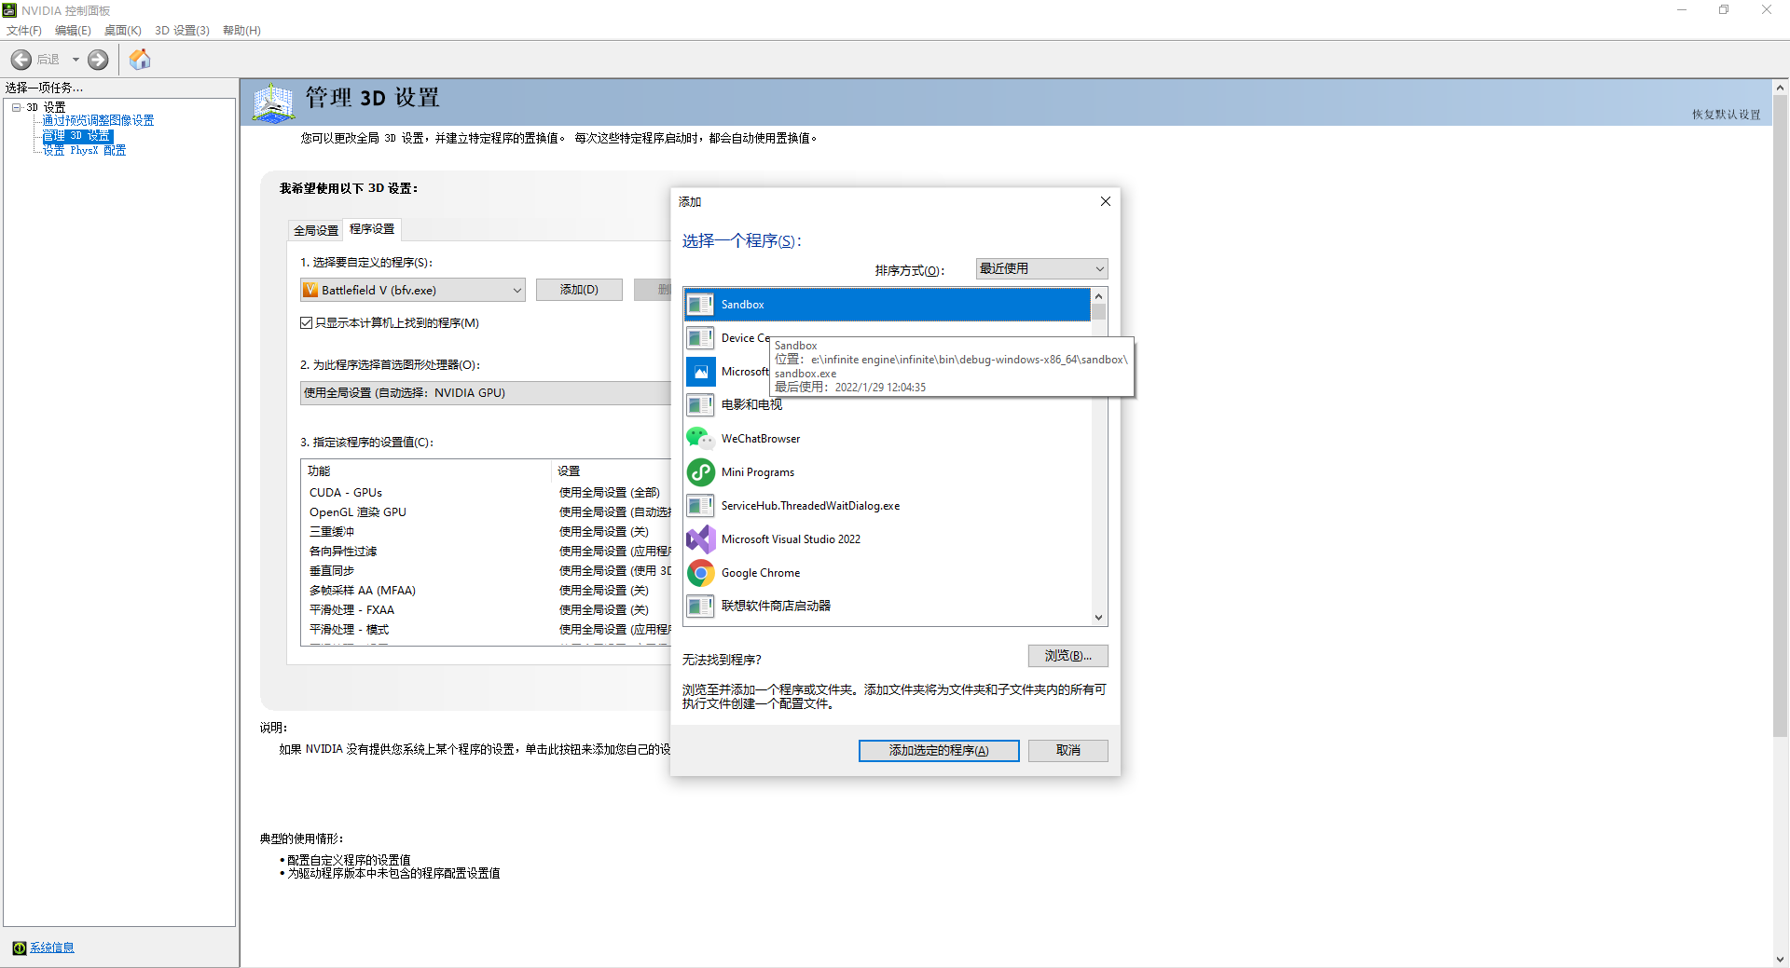The width and height of the screenshot is (1790, 968).
Task: Open the 文件(F) menu
Action: pyautogui.click(x=24, y=31)
